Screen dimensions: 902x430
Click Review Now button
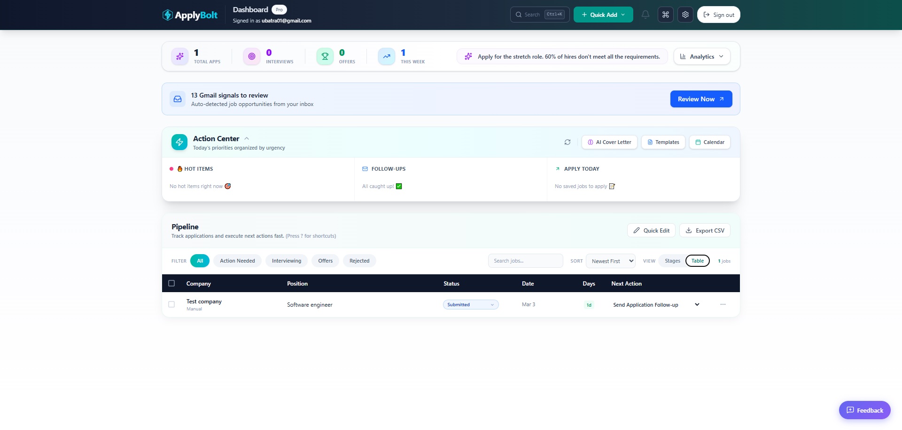[x=701, y=99]
